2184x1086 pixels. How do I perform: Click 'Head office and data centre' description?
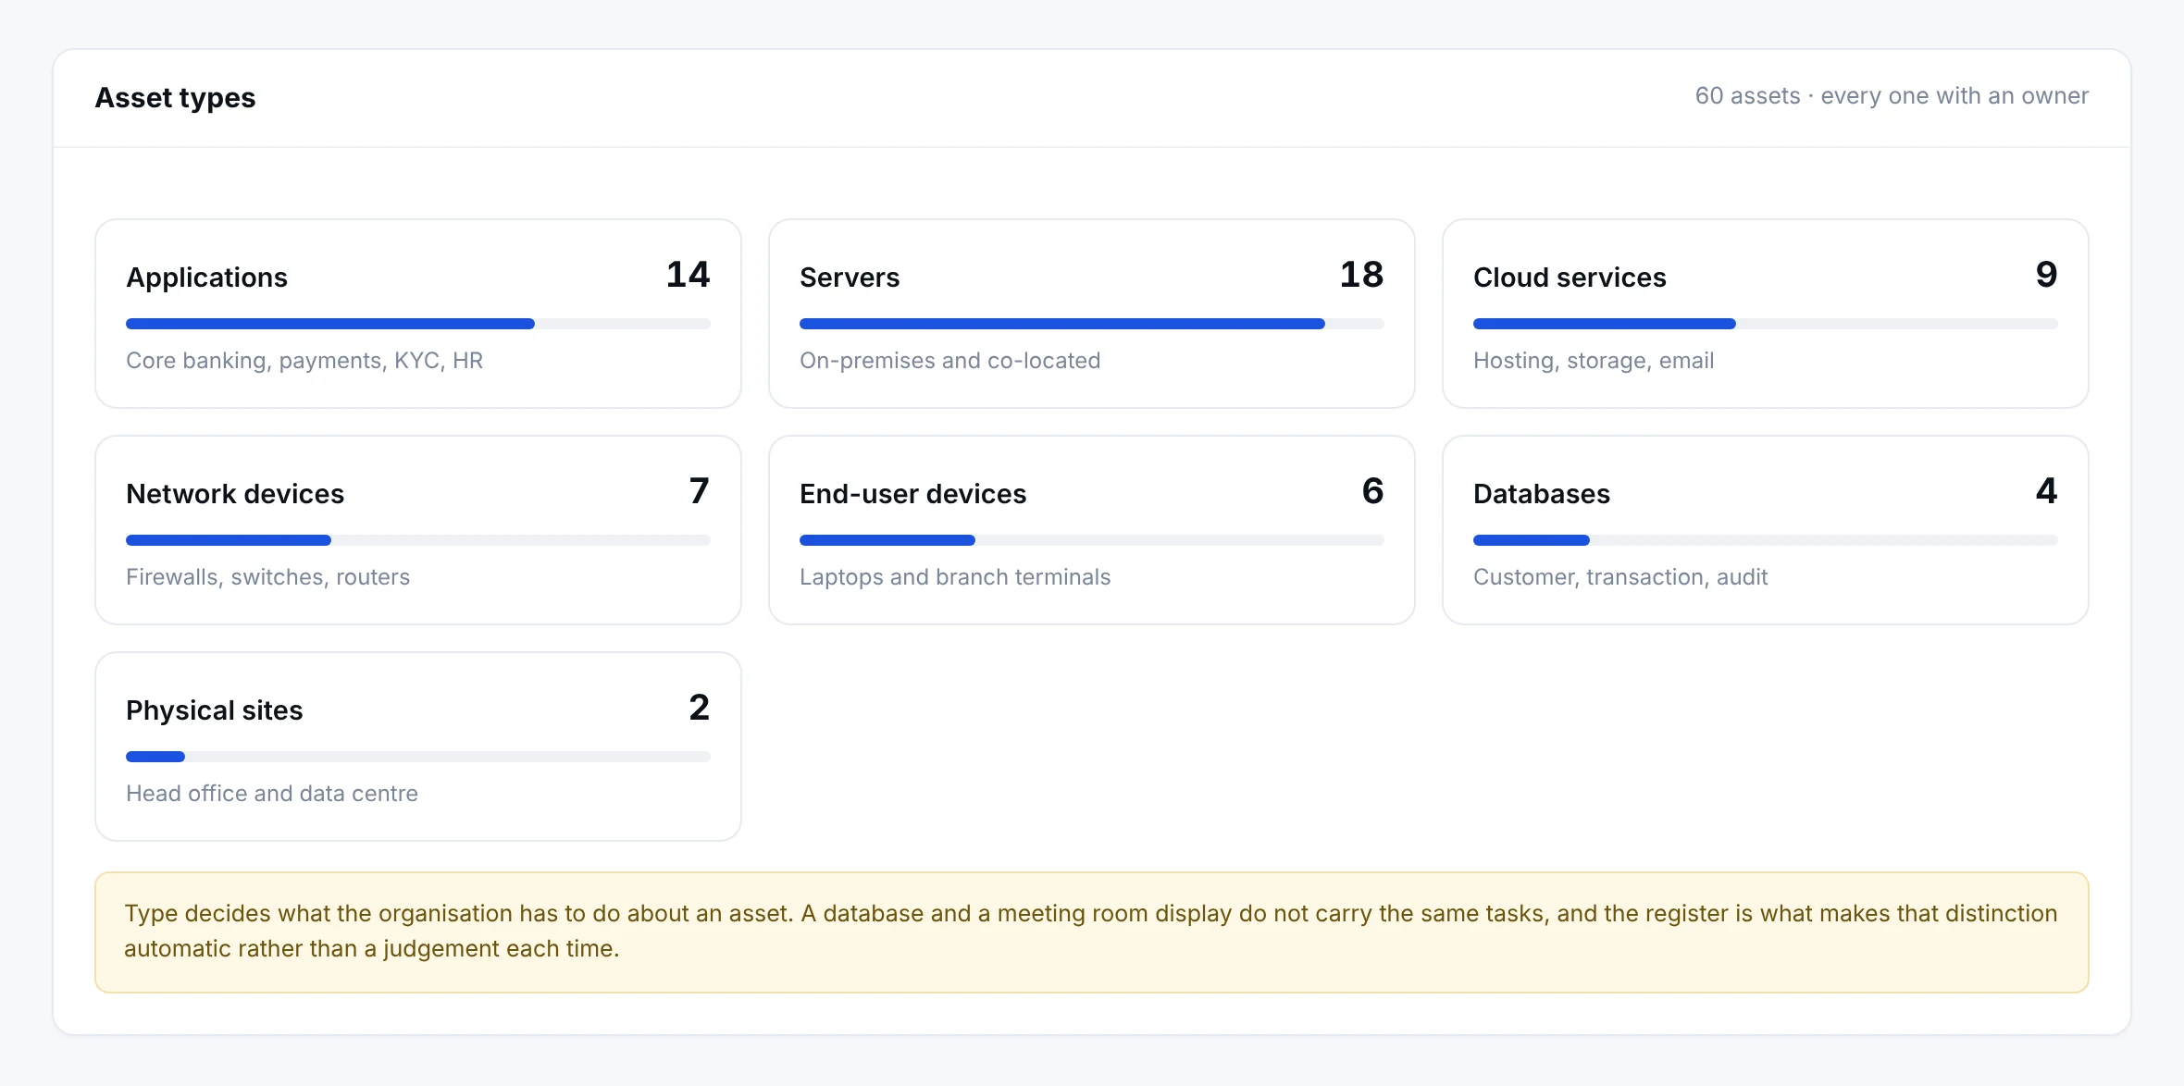coord(272,794)
